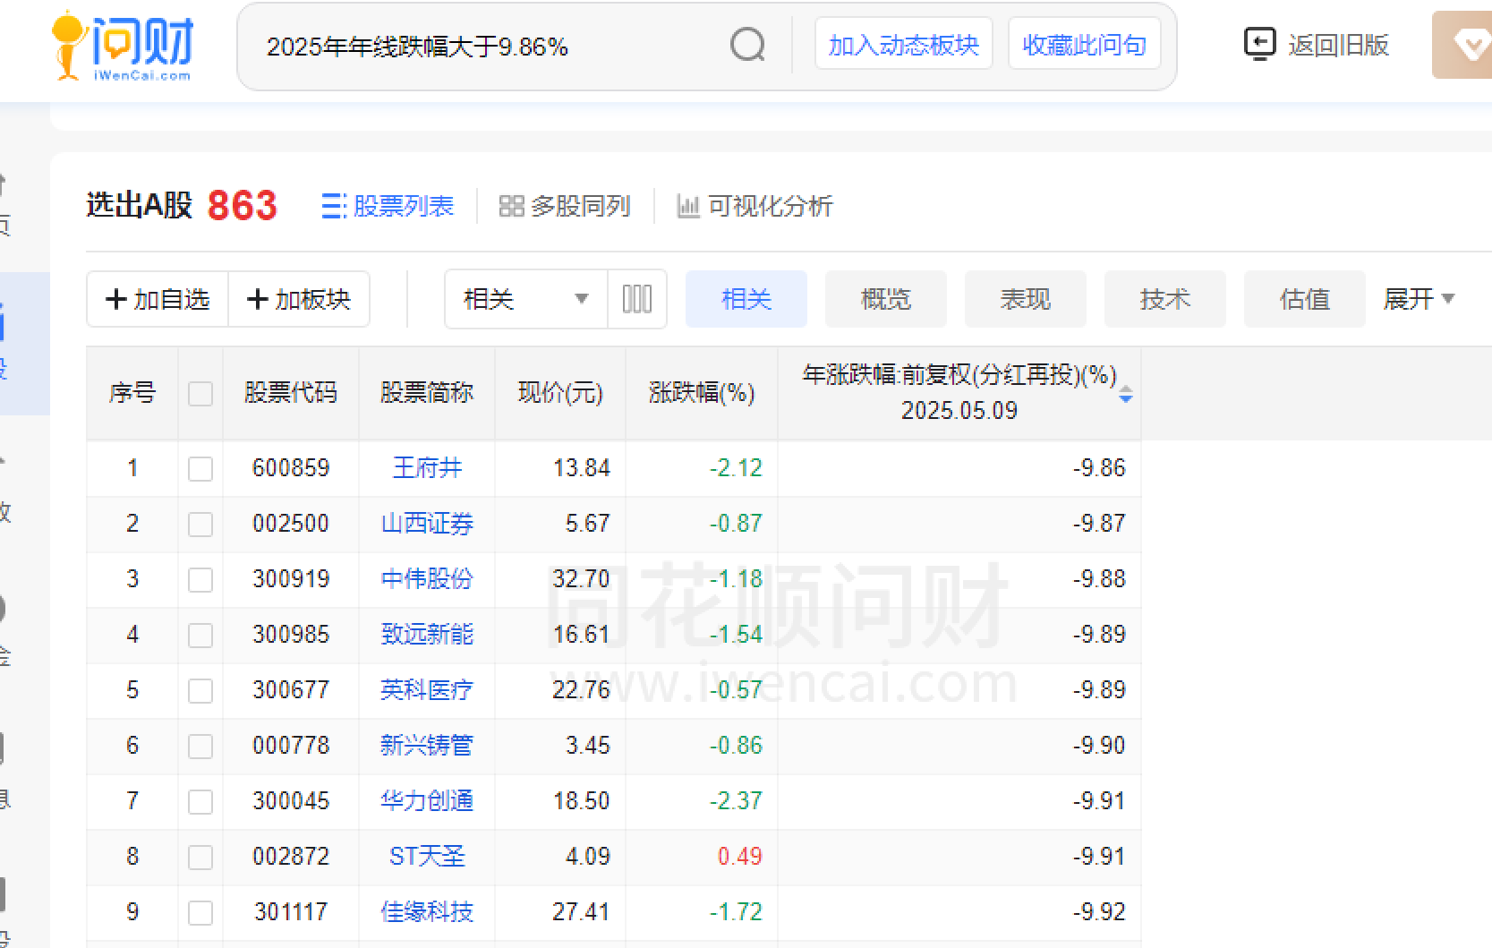Click the search magnifier icon
Image resolution: width=1492 pixels, height=948 pixels.
(747, 44)
